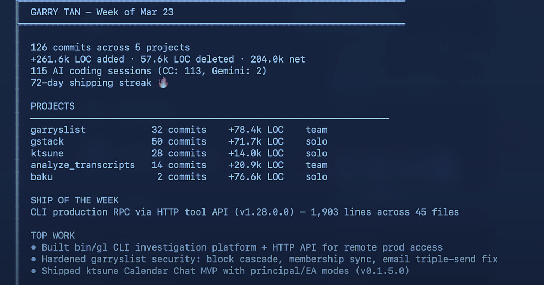Click analyze_transcripts project name
Viewport: 544px width, 285px height.
82,165
